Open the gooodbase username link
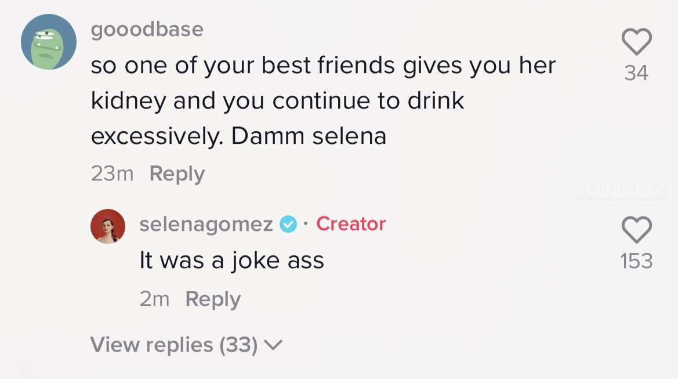The height and width of the screenshot is (379, 678). coord(147,29)
